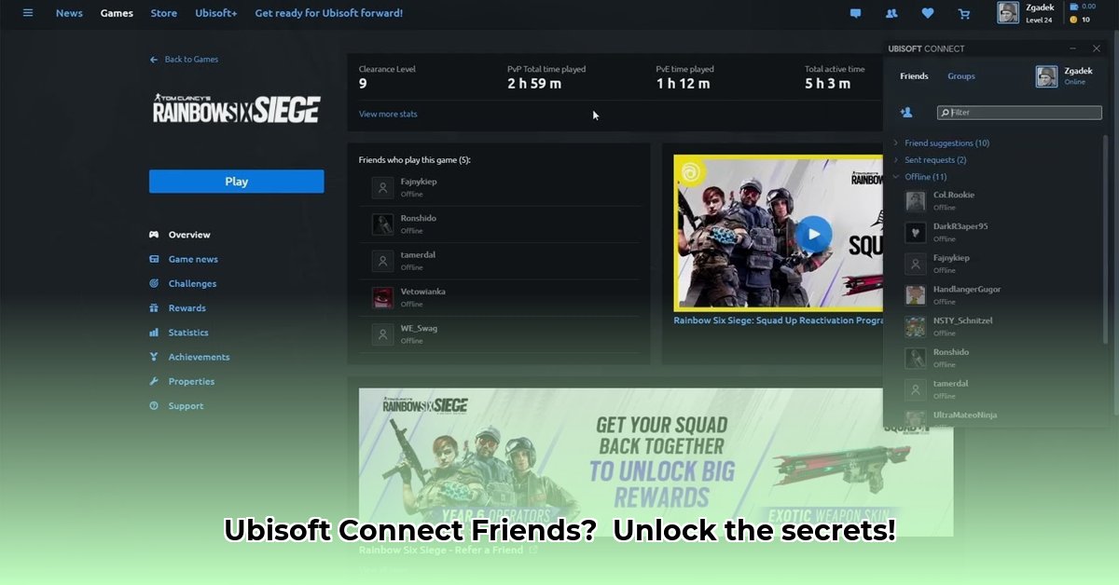Click the wishlist heart icon

928,13
